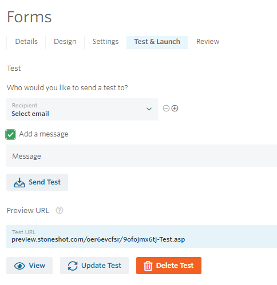The width and height of the screenshot is (277, 285).
Task: Click the trash can icon on Delete Test
Action: pyautogui.click(x=148, y=266)
